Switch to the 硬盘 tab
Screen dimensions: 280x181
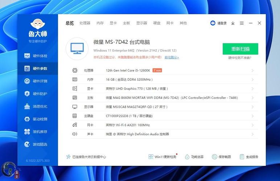157,23
